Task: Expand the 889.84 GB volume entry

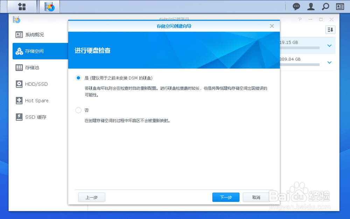Action: pos(329,62)
